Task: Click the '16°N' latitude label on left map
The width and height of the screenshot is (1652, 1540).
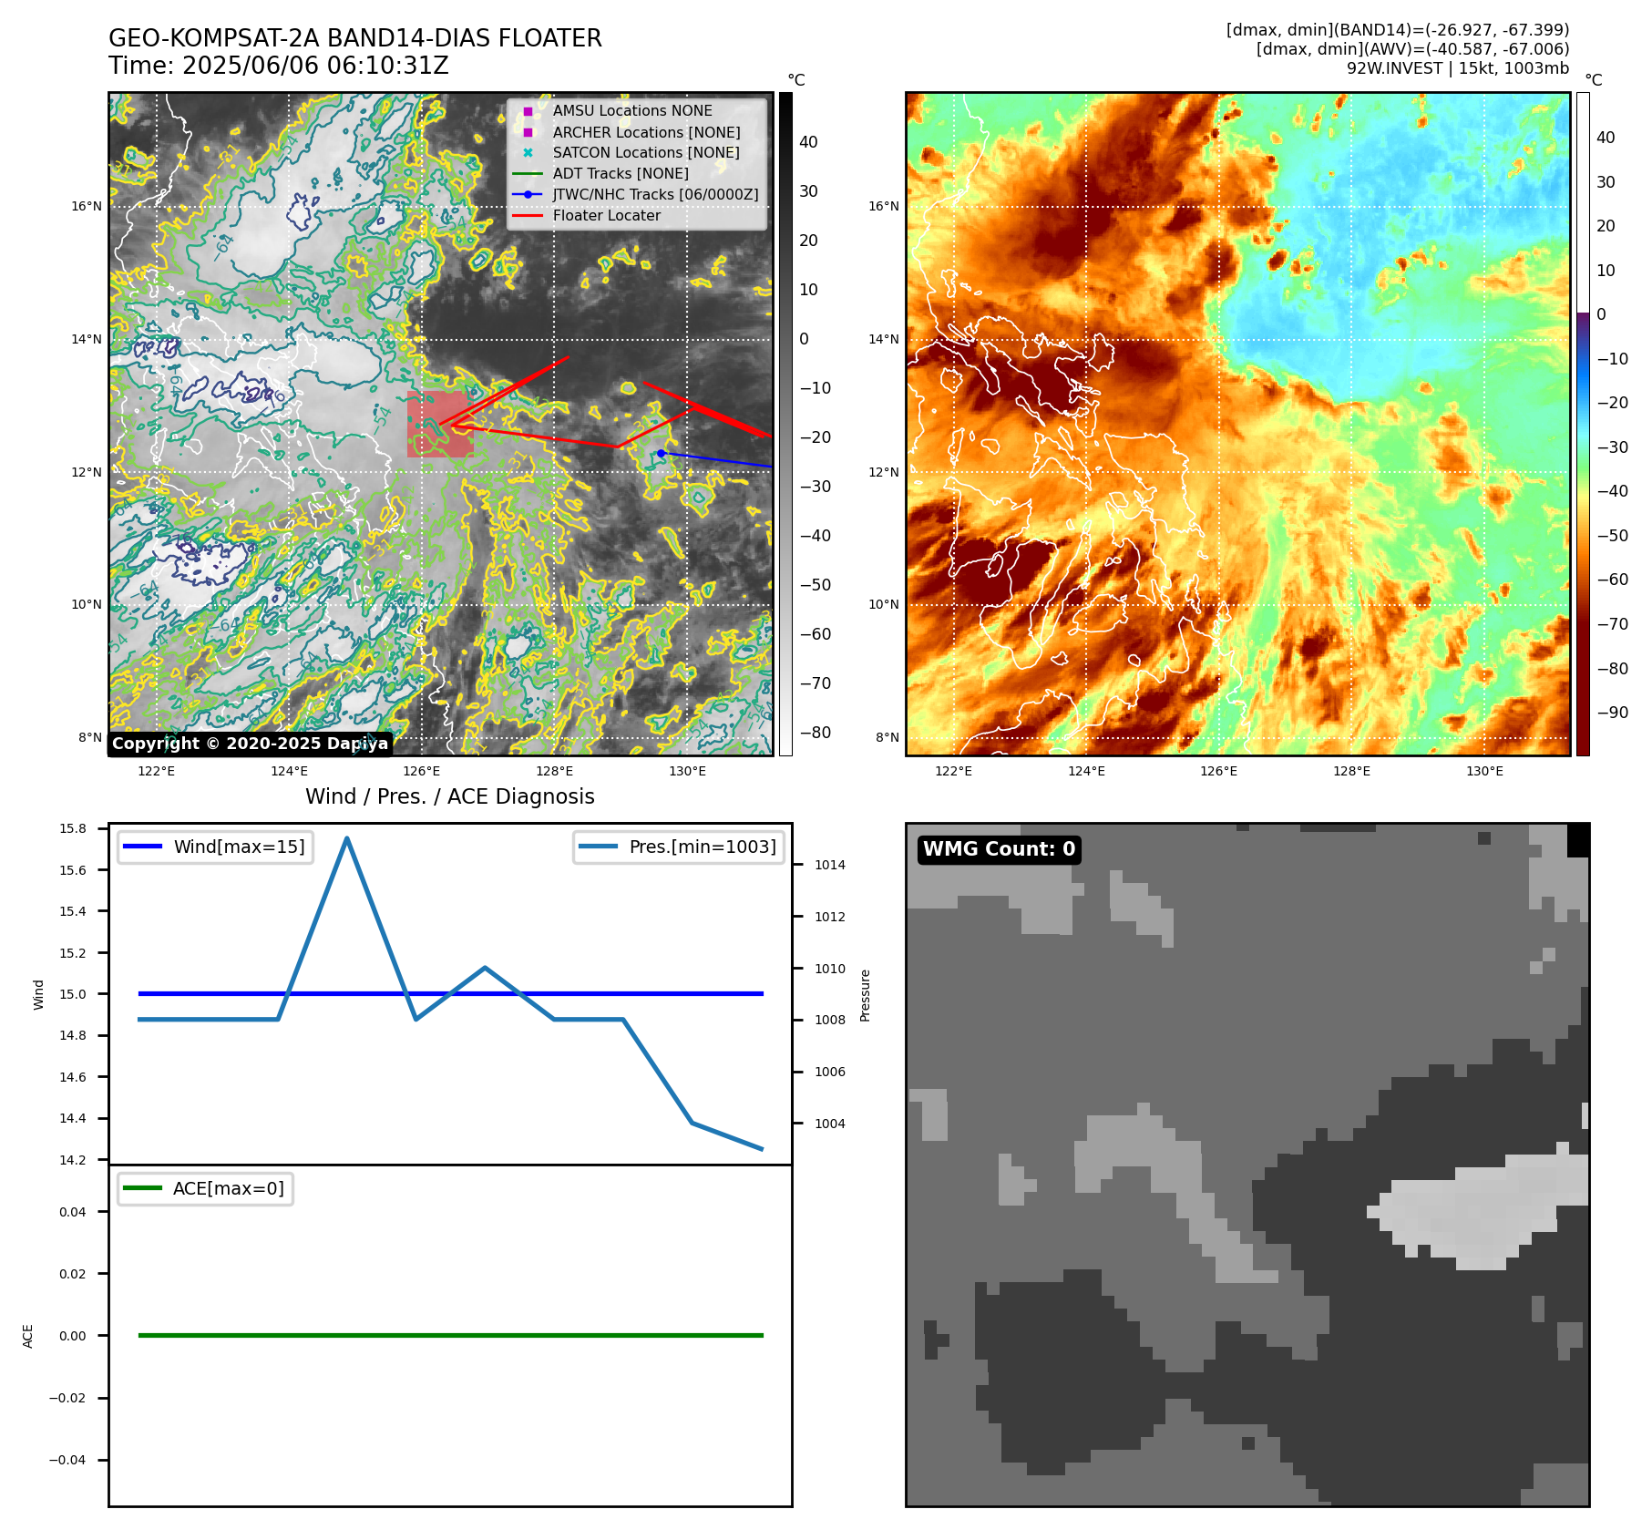Action: (x=87, y=207)
